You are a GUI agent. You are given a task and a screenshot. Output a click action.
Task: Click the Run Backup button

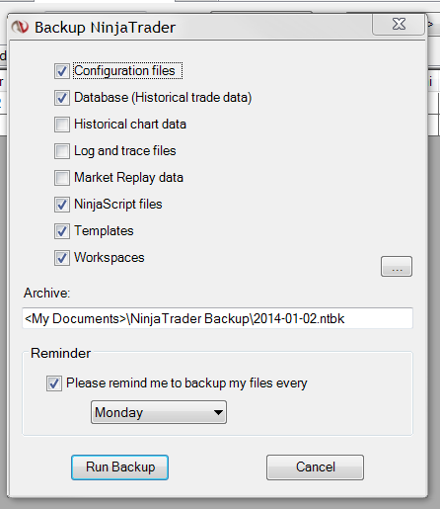pyautogui.click(x=119, y=467)
